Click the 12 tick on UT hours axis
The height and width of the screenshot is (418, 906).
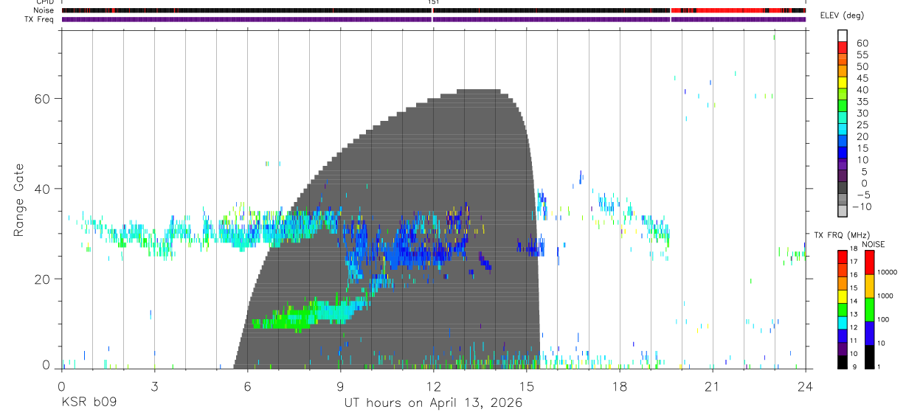click(434, 386)
